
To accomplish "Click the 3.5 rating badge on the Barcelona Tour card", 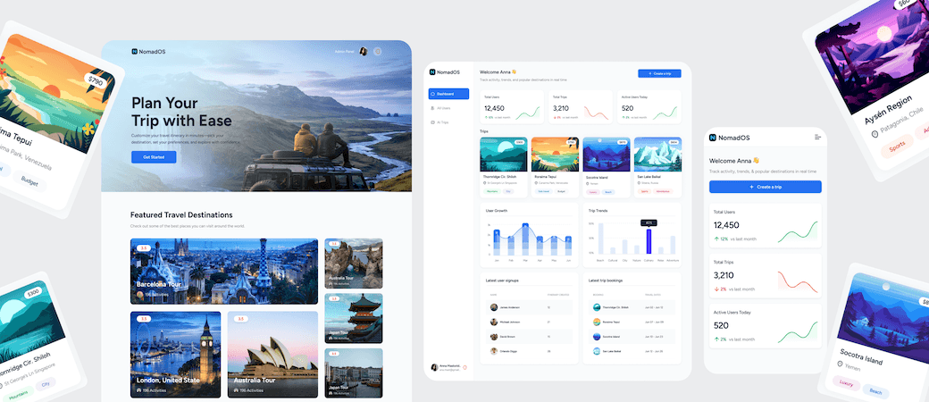I will (x=144, y=247).
